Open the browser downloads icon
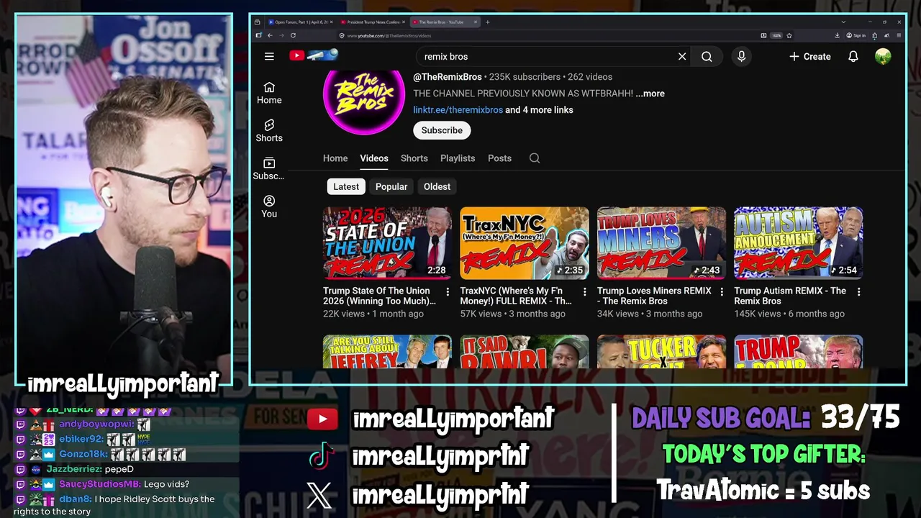The width and height of the screenshot is (921, 518). 838,35
